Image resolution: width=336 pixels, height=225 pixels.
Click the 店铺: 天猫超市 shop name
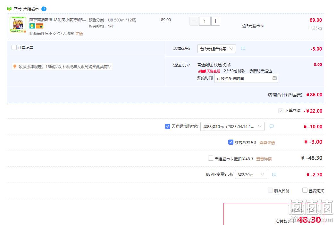(x=26, y=9)
